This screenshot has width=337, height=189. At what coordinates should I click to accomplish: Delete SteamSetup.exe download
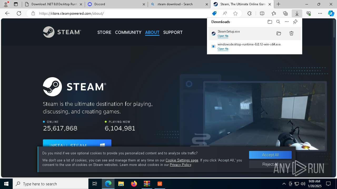291,33
